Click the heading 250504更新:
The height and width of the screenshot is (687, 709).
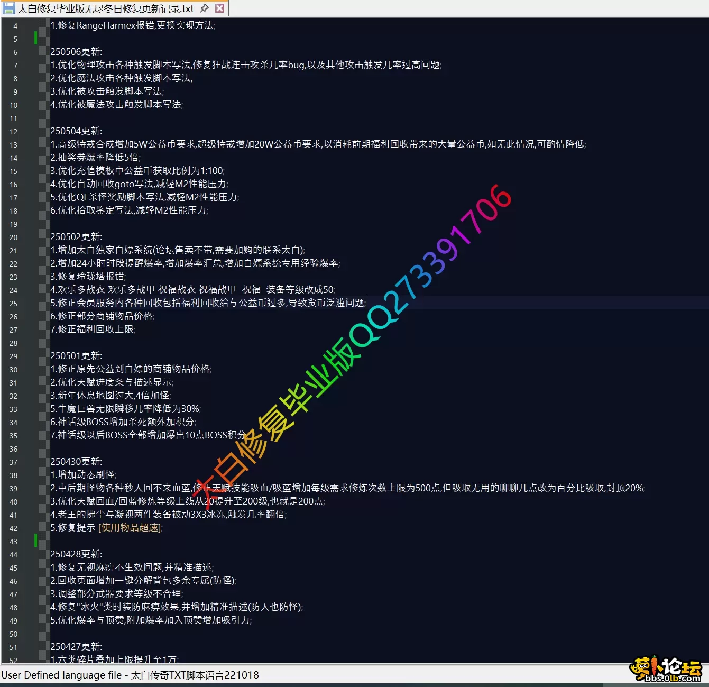[x=76, y=131]
